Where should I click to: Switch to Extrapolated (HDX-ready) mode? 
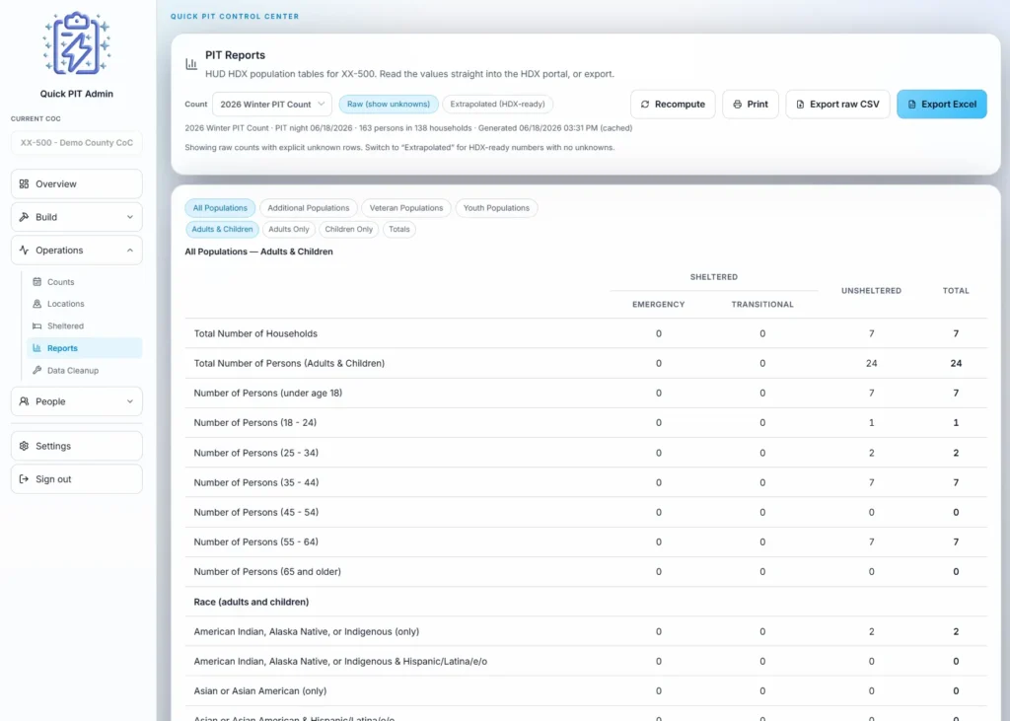point(497,105)
